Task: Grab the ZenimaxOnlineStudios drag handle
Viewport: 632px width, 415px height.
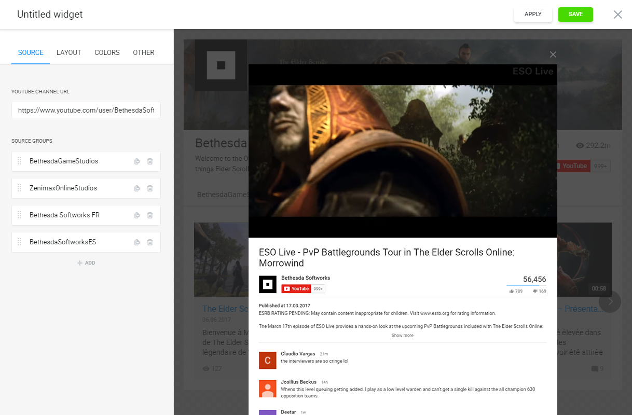Action: 19,188
